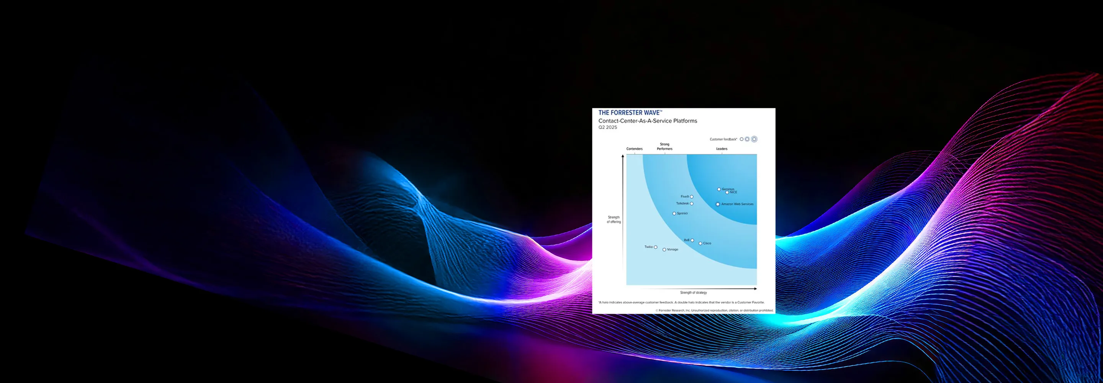Screen dimensions: 1103x383
Task: Click the Amazon Web Services marker
Action: [718, 205]
